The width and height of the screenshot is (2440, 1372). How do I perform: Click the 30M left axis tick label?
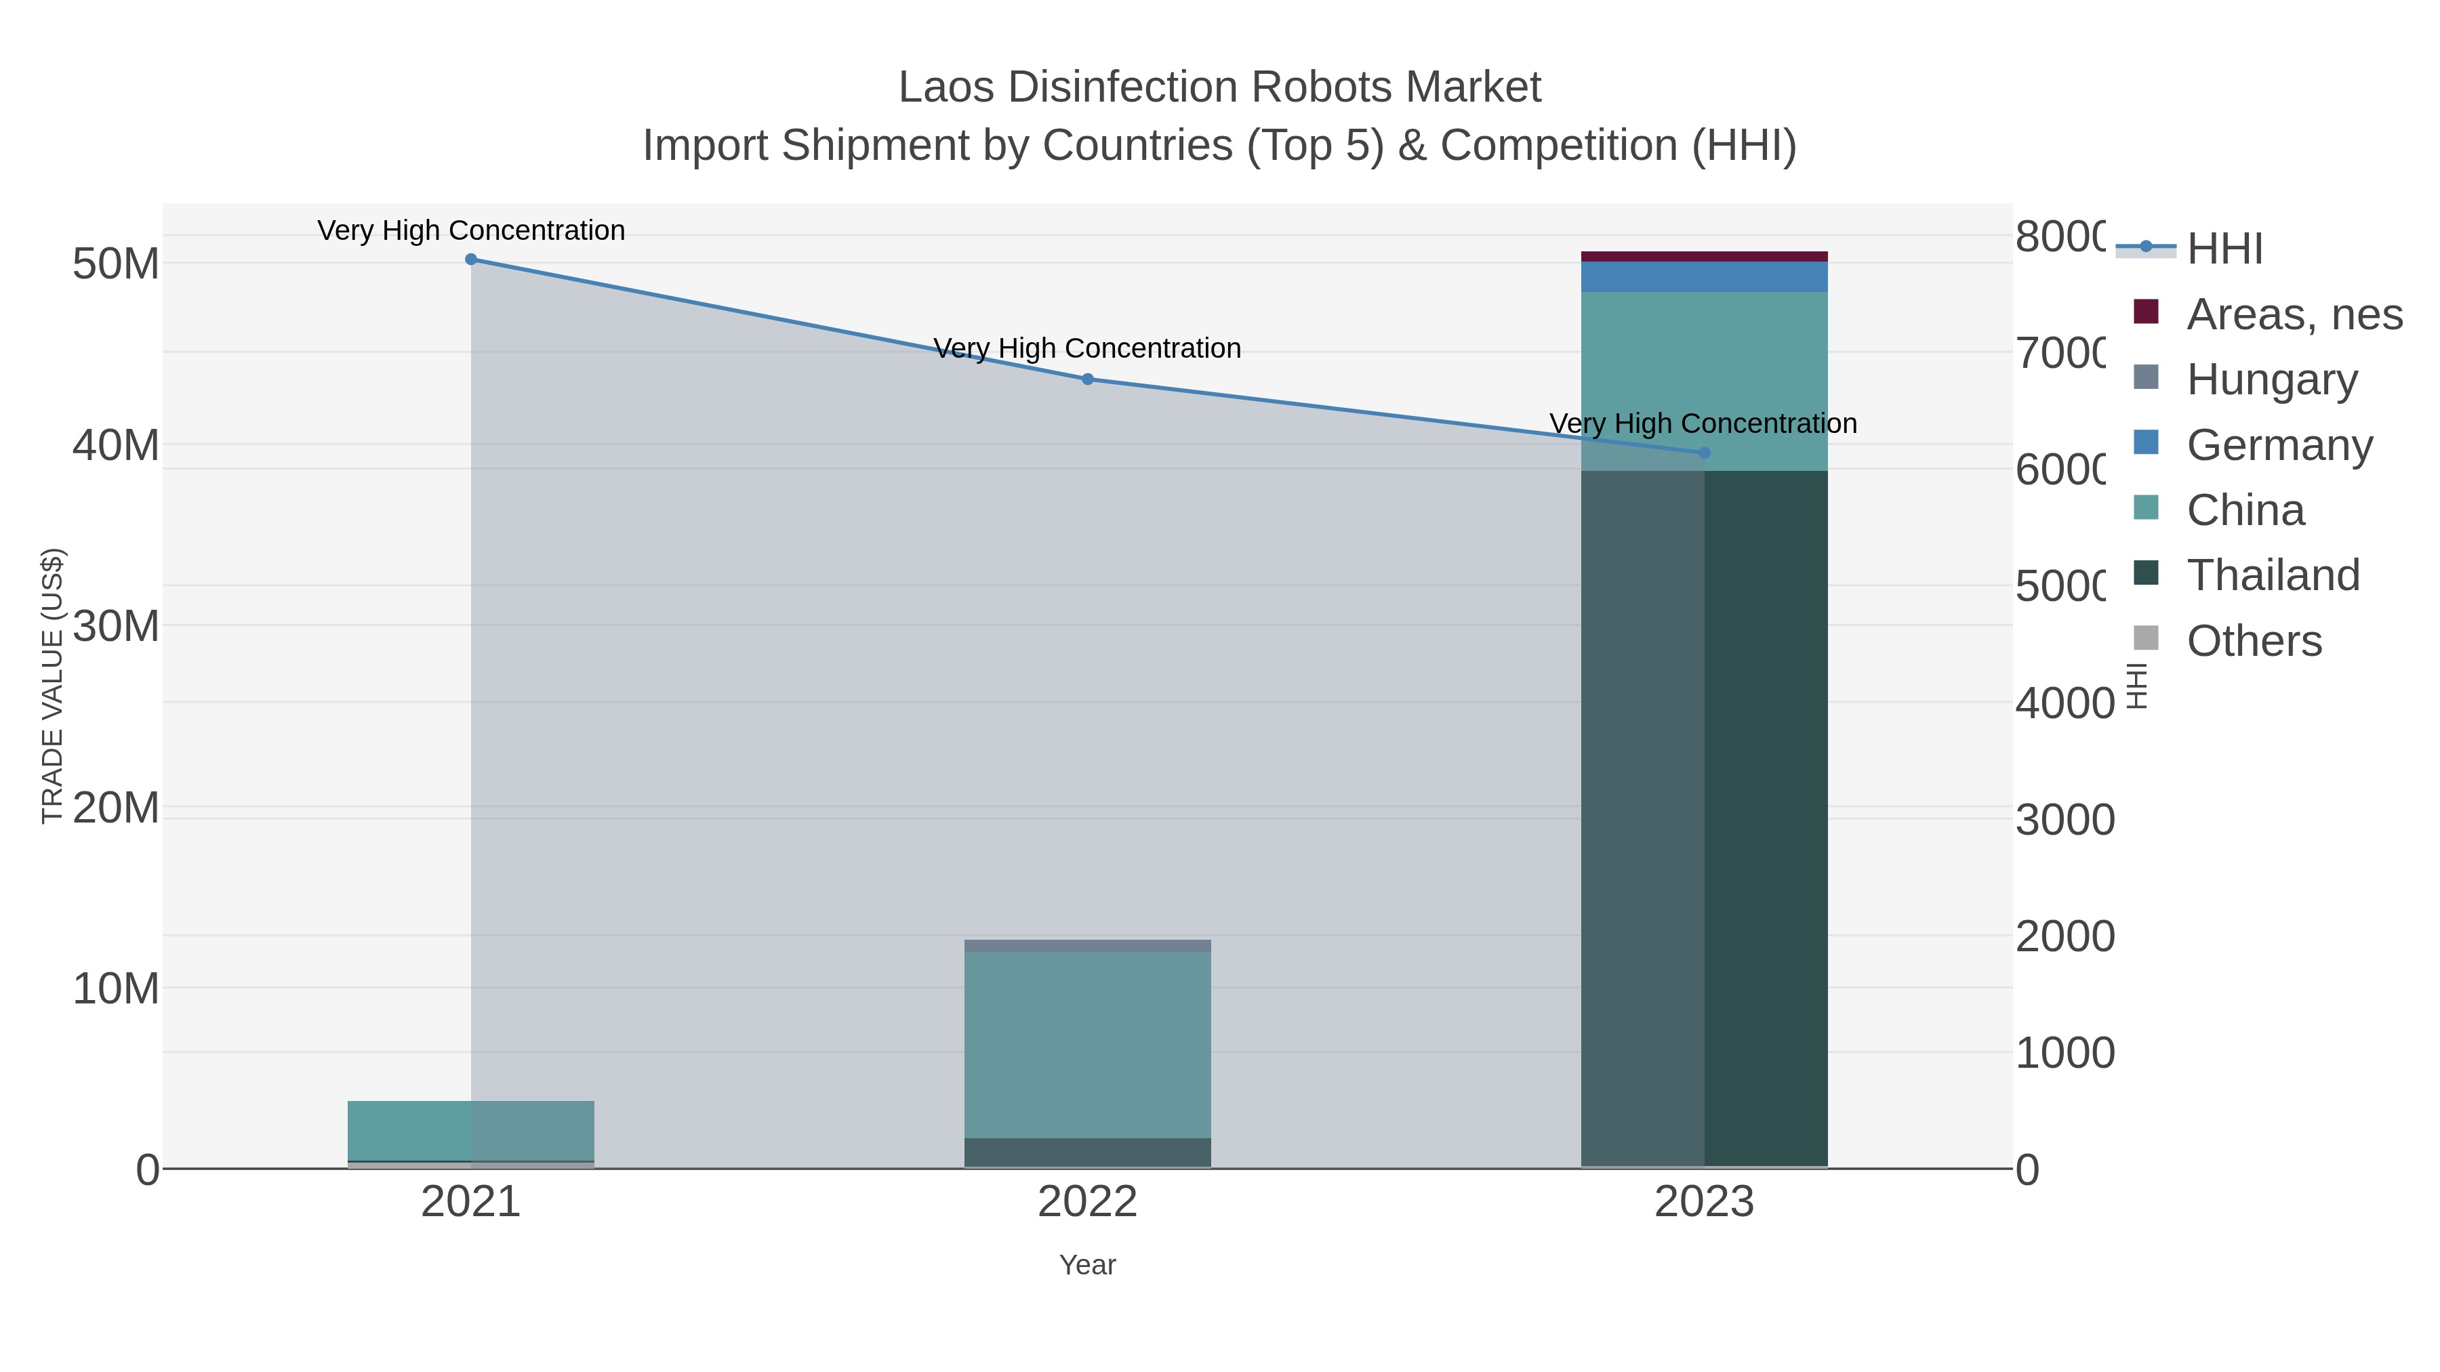pos(115,626)
